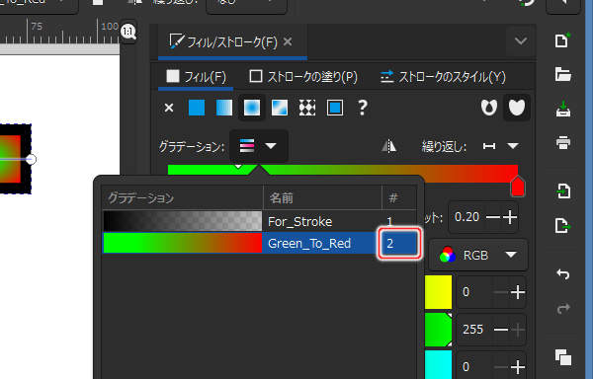593x379 pixels.
Task: Close the フィル/ストローク(F) dialog tab
Action: tap(288, 41)
